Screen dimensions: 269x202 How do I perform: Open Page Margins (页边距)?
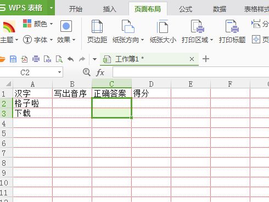coord(97,31)
